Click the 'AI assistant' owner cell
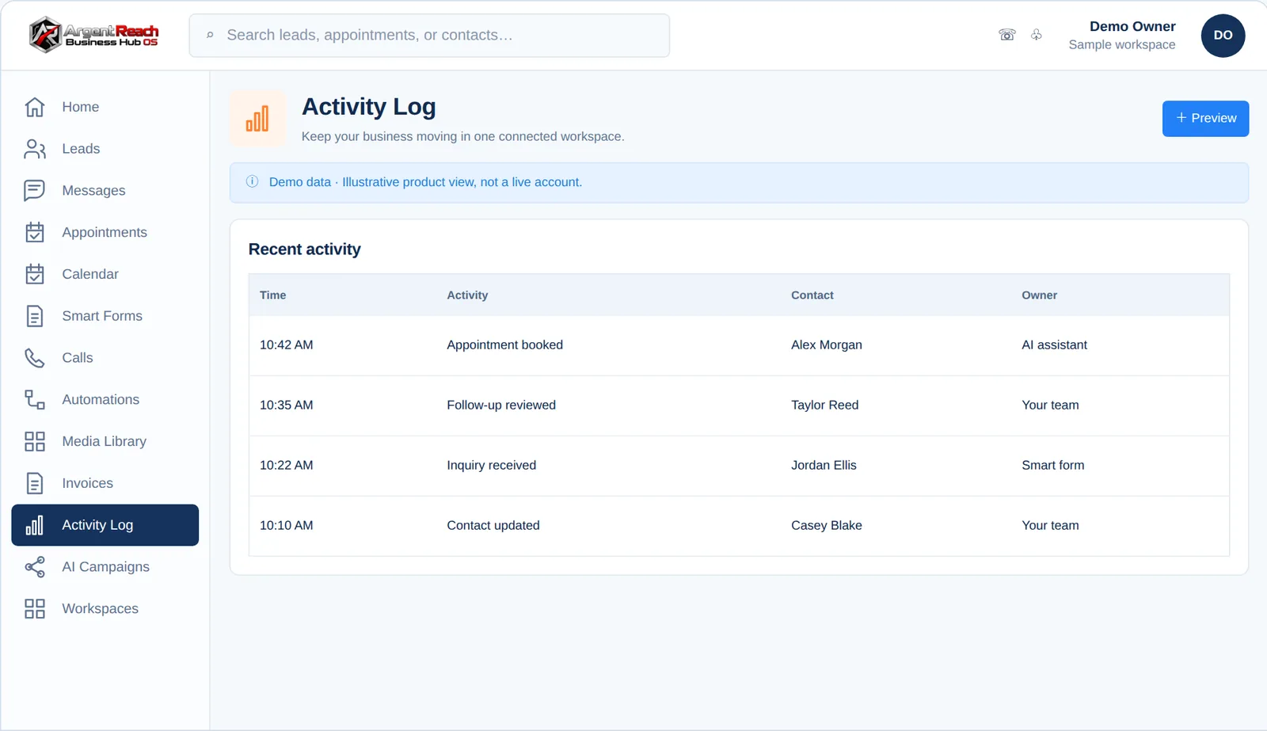This screenshot has height=731, width=1267. [x=1054, y=345]
